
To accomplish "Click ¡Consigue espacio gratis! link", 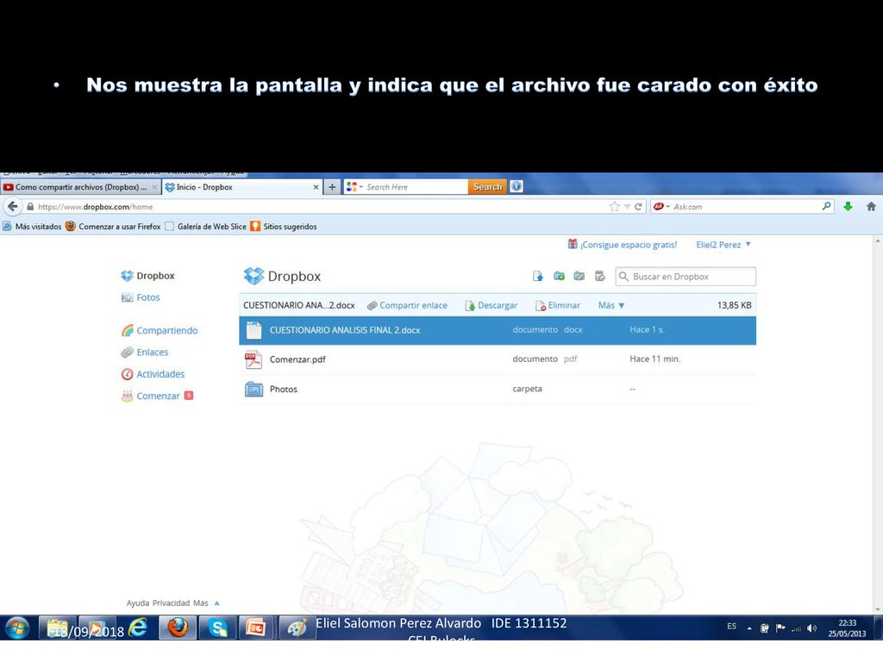I will tap(629, 244).
